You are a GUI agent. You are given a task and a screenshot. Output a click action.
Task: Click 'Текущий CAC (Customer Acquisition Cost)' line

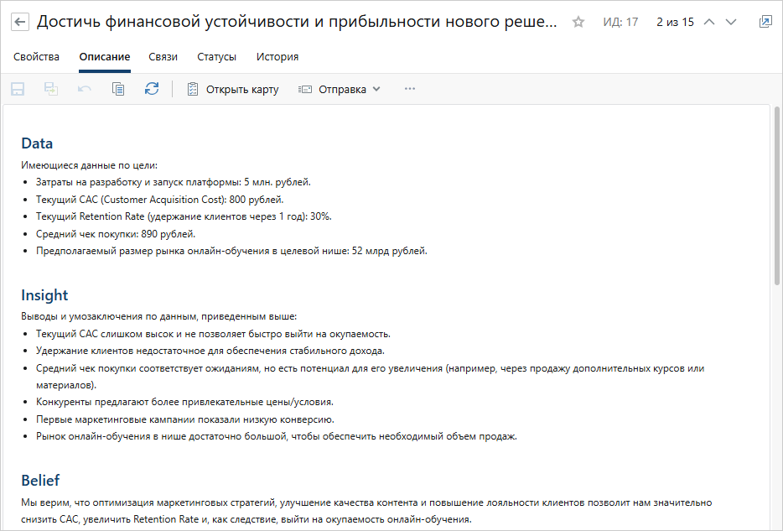[x=160, y=200]
